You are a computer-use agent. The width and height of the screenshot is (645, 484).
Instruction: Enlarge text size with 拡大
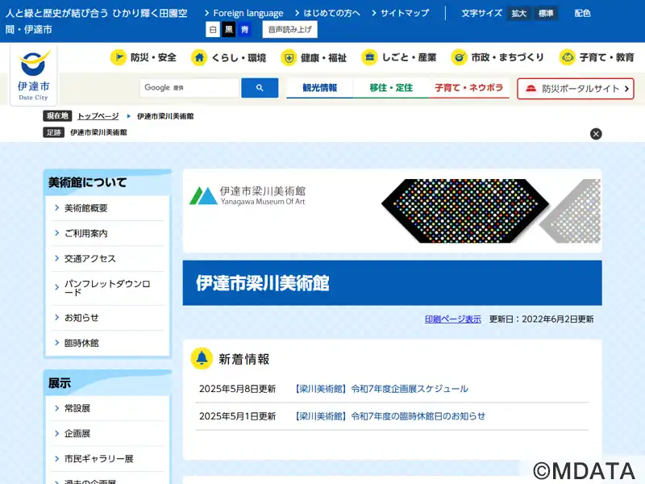pyautogui.click(x=519, y=14)
